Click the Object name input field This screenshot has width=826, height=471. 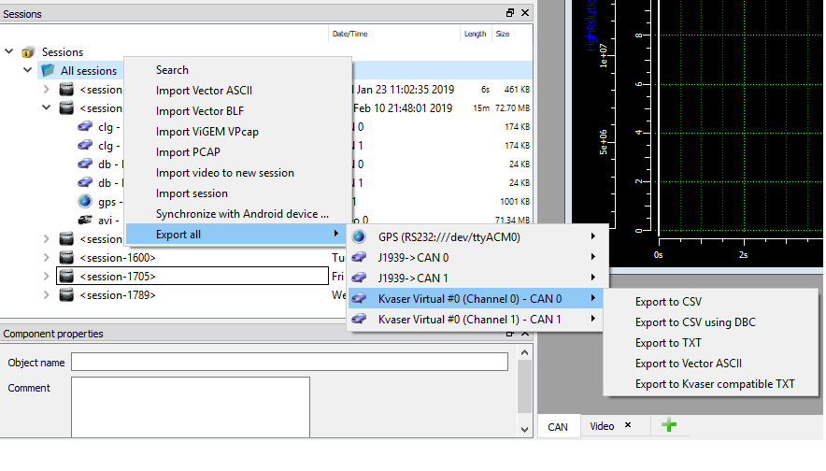click(290, 362)
